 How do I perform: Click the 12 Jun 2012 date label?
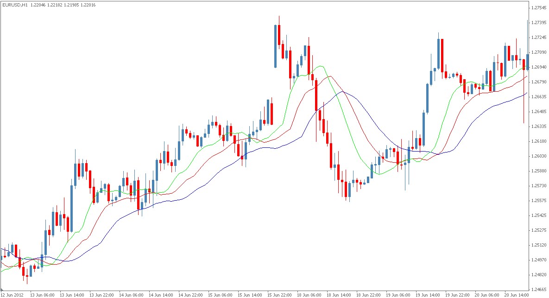(x=13, y=295)
